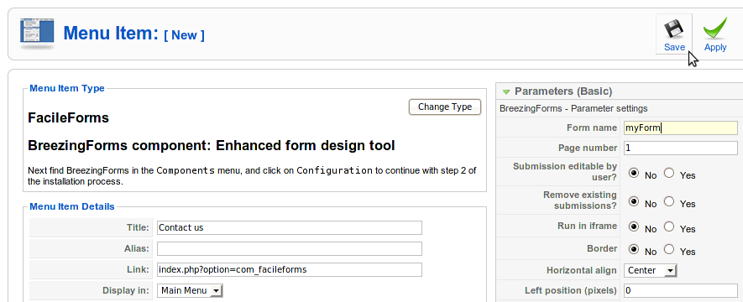Click the Horizontal align label

(x=582, y=271)
